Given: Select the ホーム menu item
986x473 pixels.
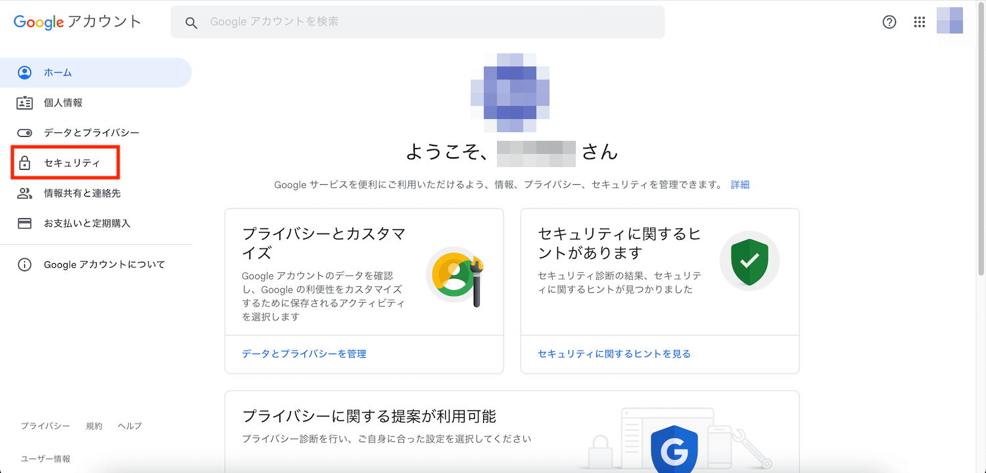Looking at the screenshot, I should pos(96,72).
